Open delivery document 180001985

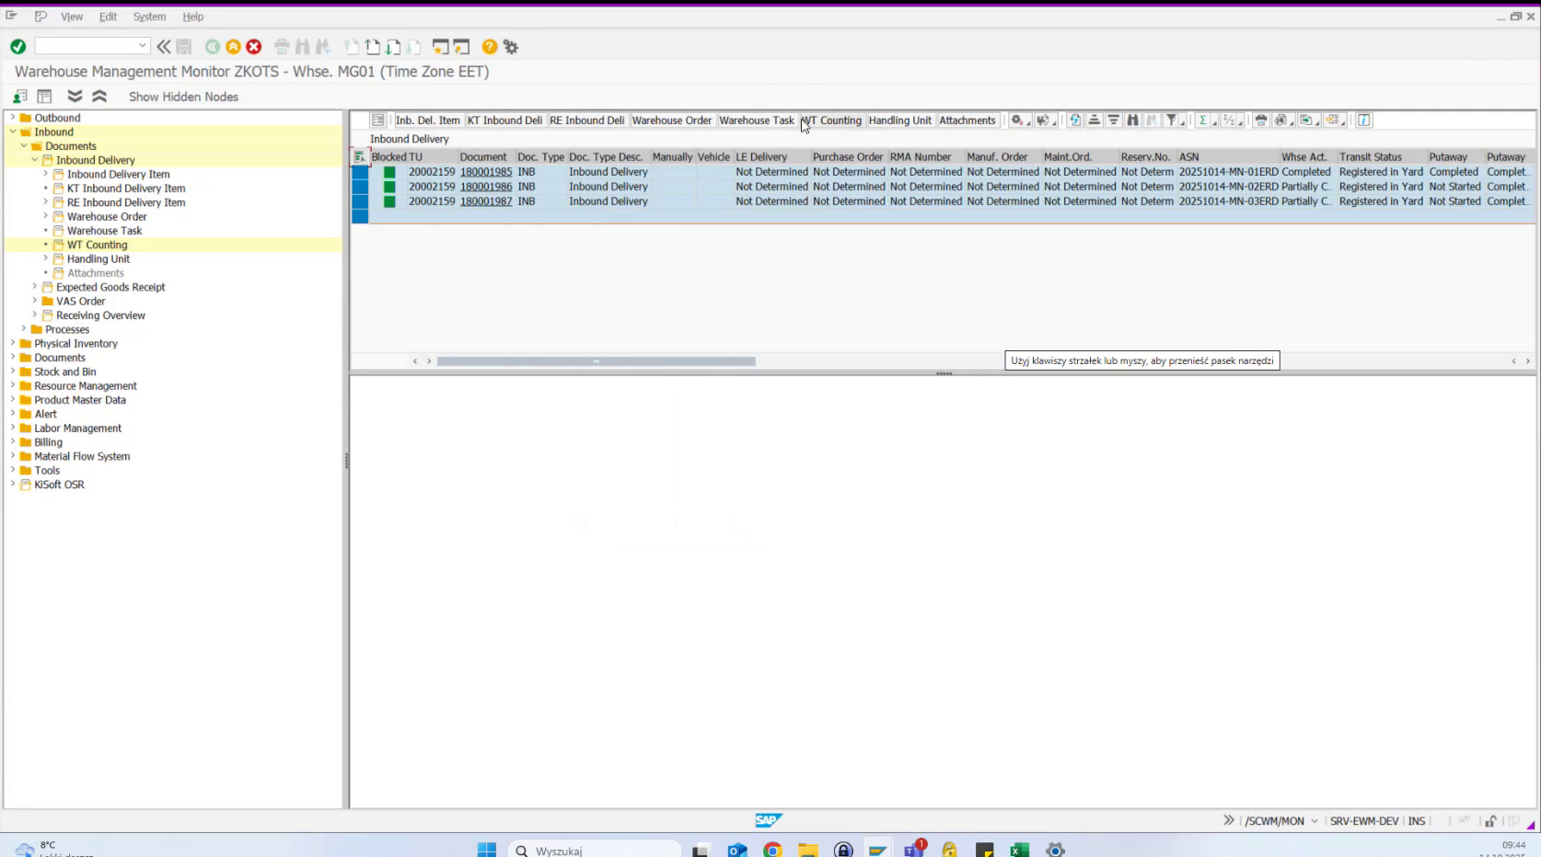[x=485, y=171]
